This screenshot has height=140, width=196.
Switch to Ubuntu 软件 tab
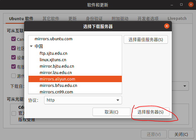21,19
